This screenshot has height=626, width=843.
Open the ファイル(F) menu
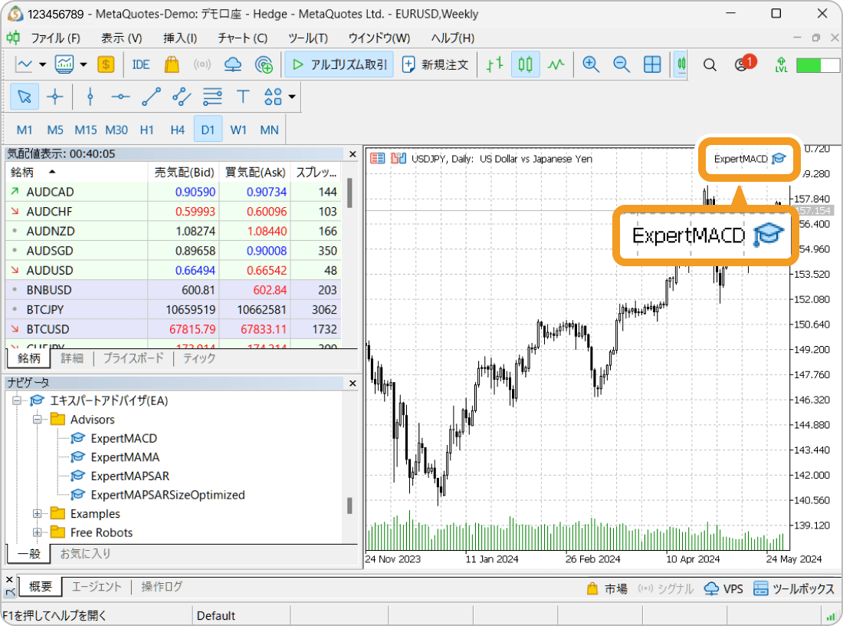[55, 38]
